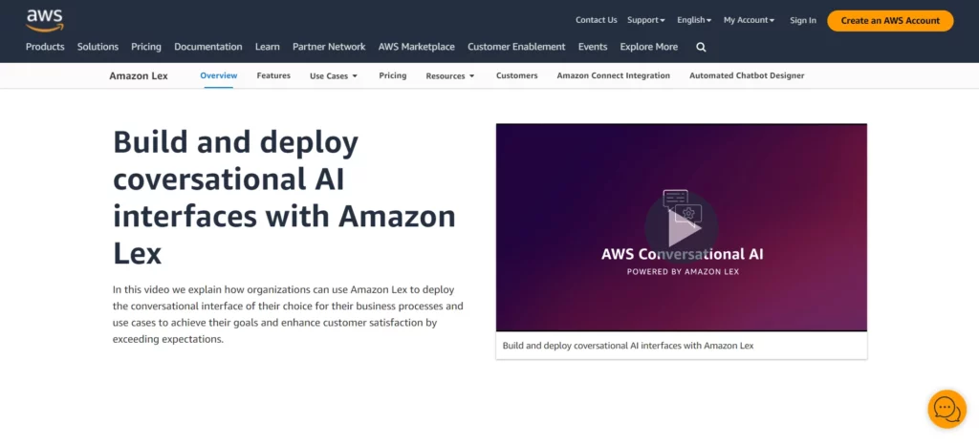
Task: Click Sign In link
Action: 802,20
